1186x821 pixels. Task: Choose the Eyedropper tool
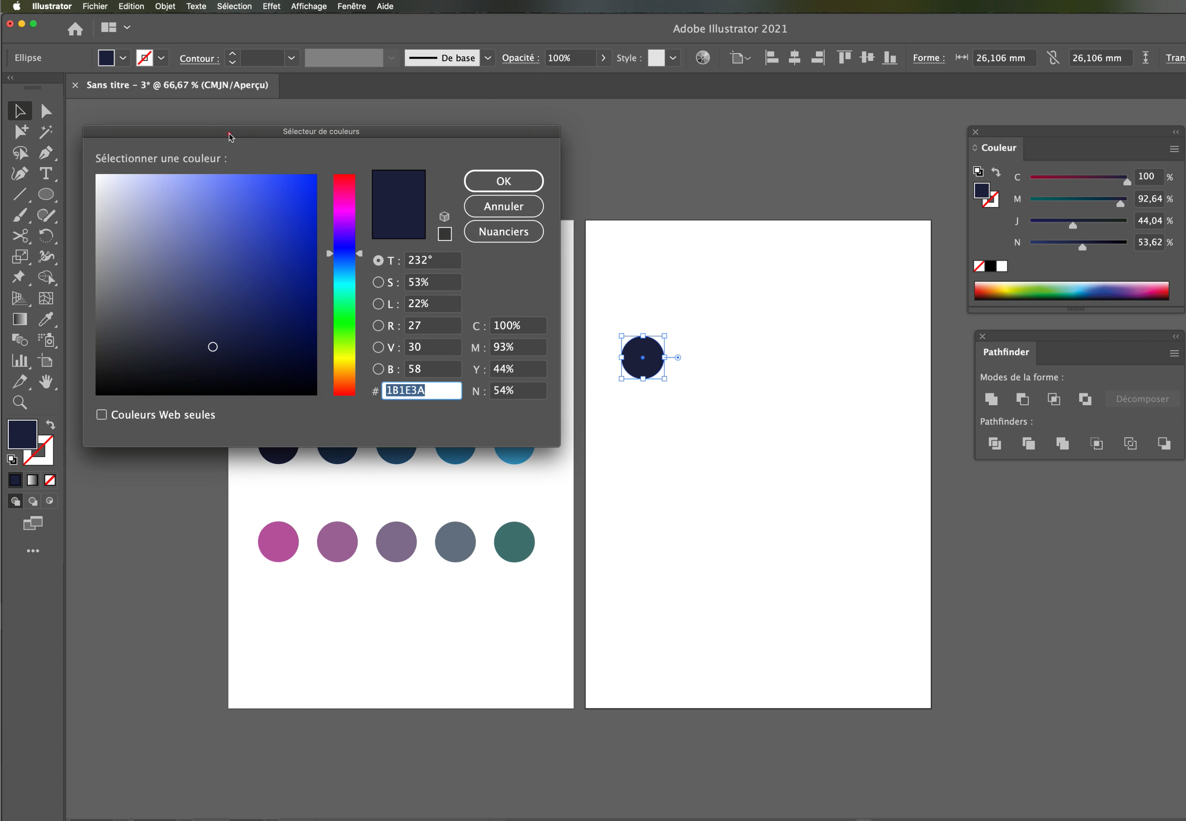[x=46, y=319]
